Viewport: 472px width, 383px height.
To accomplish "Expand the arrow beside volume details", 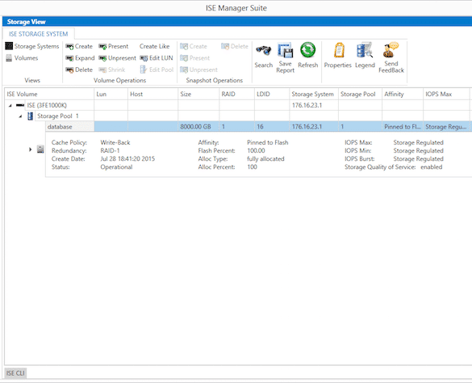I will click(x=30, y=149).
